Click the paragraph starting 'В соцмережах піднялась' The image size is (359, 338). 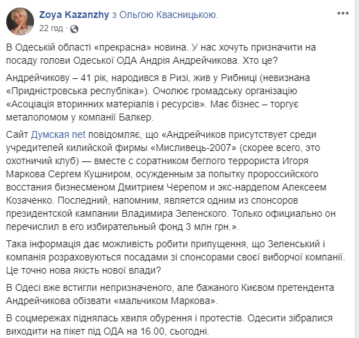coord(169,325)
